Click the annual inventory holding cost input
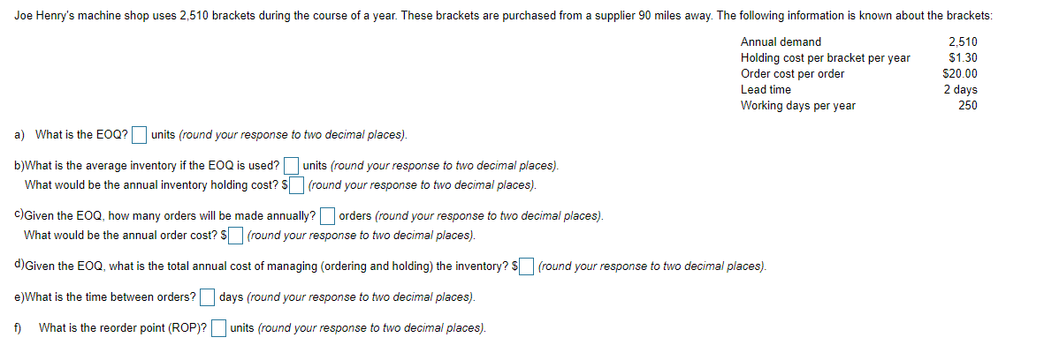Screen dimensions: 1044x360 (299, 184)
